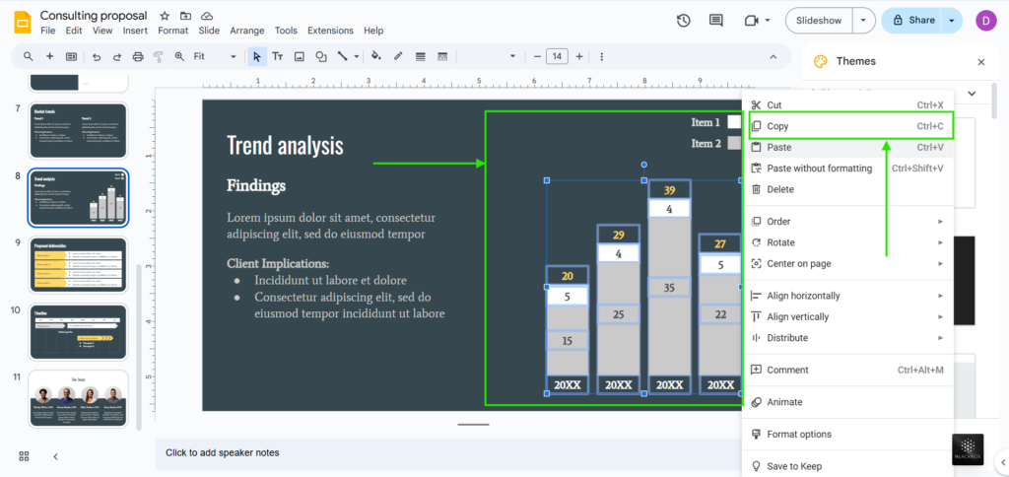Star the Consulting proposal document

click(x=165, y=16)
